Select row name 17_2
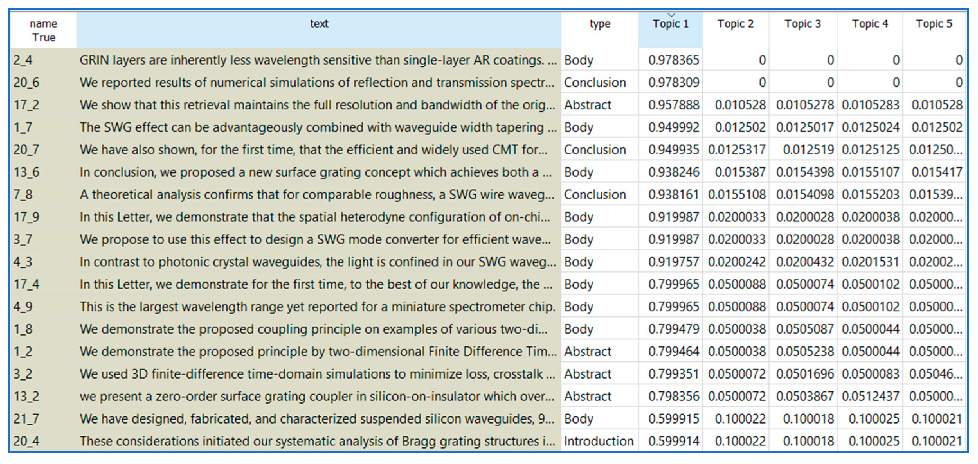The height and width of the screenshot is (464, 978). pos(26,105)
